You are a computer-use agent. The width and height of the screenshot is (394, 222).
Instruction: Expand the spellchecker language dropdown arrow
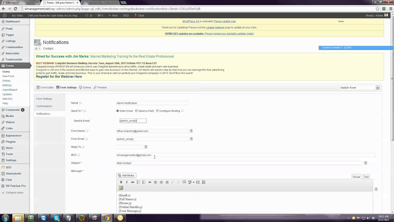[x=193, y=182]
